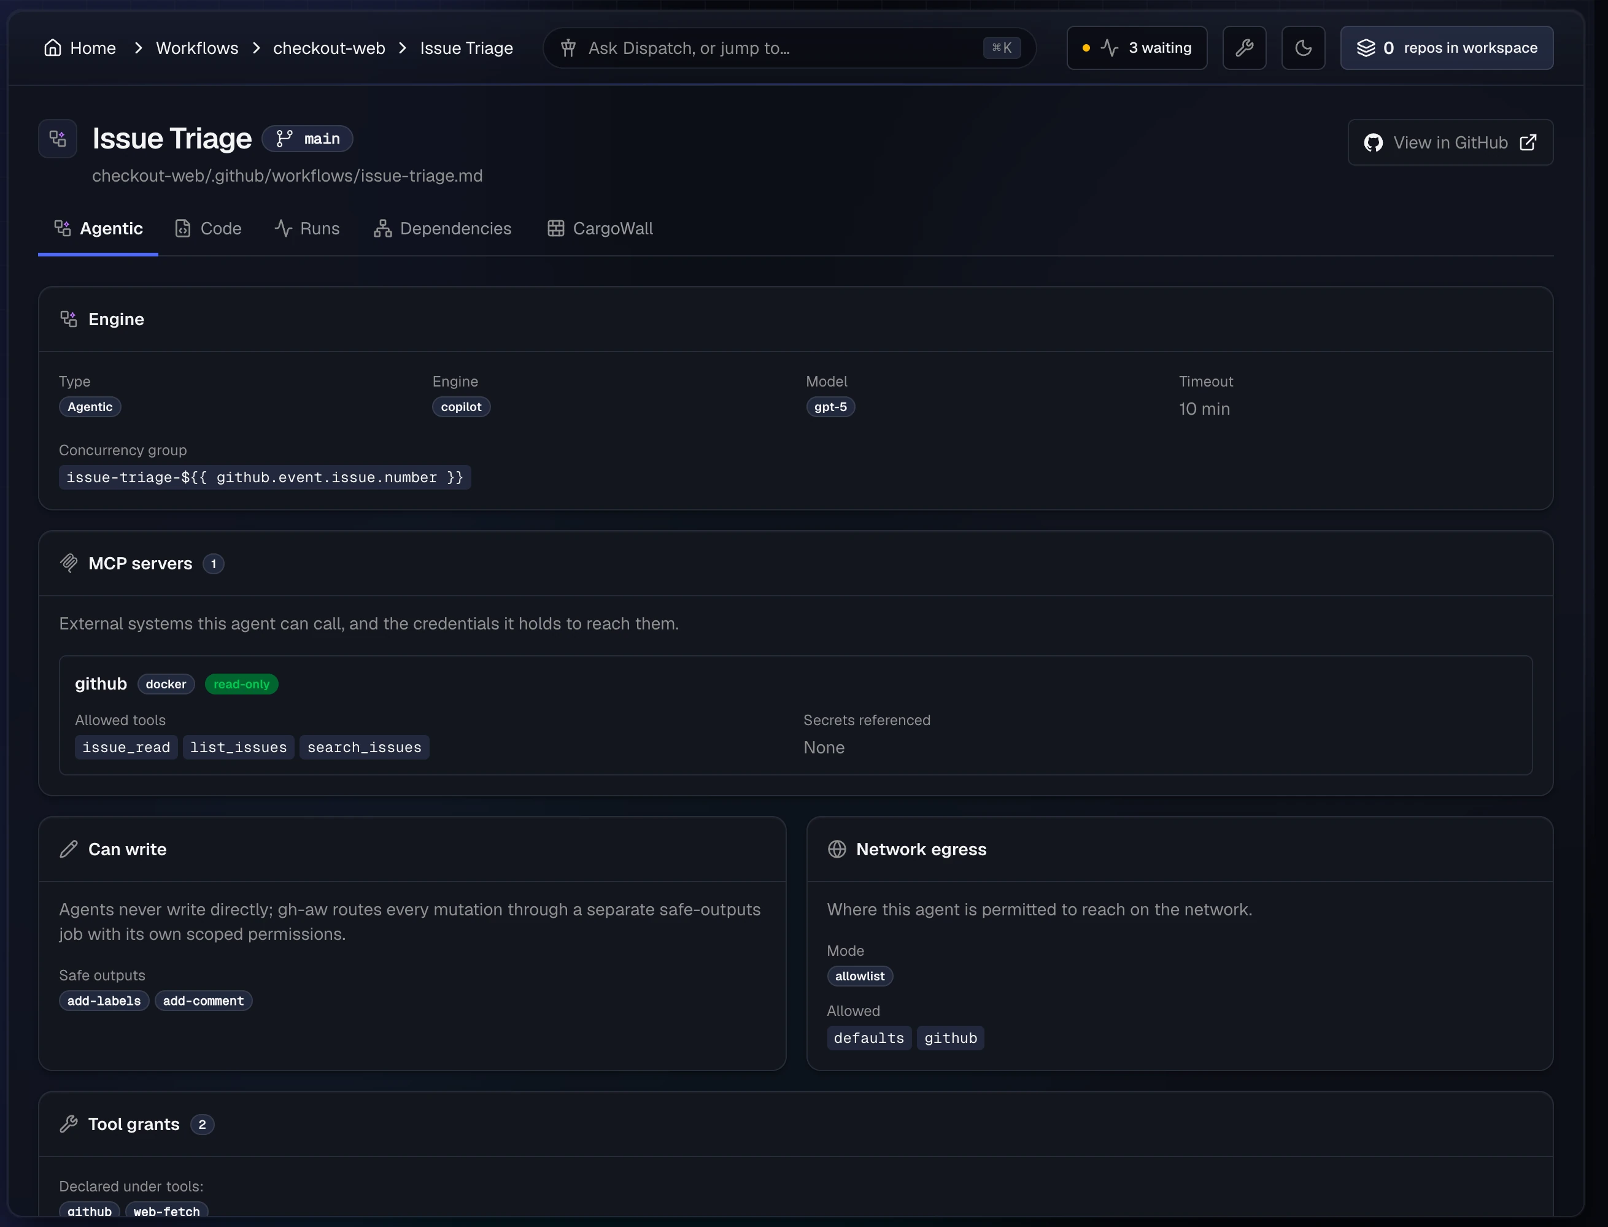Click the MCP servers count badge 1

pos(214,564)
